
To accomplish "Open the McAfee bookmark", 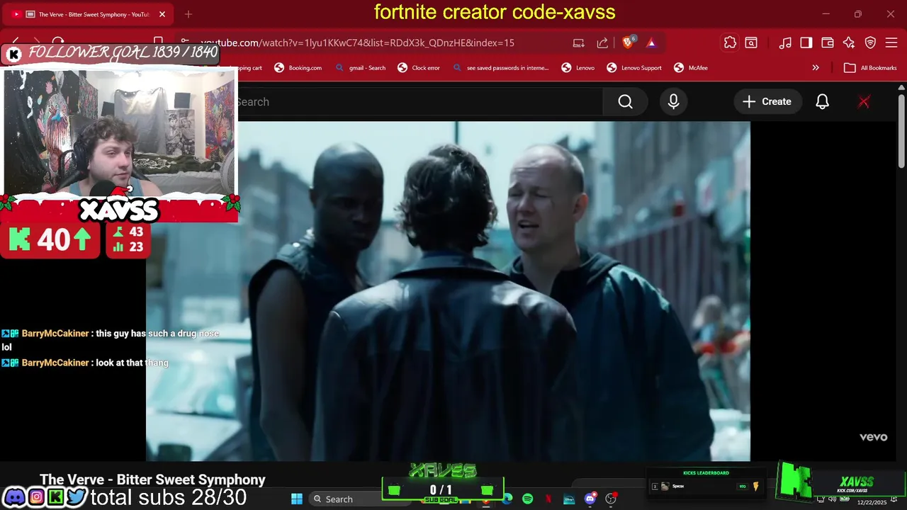I will pyautogui.click(x=691, y=68).
